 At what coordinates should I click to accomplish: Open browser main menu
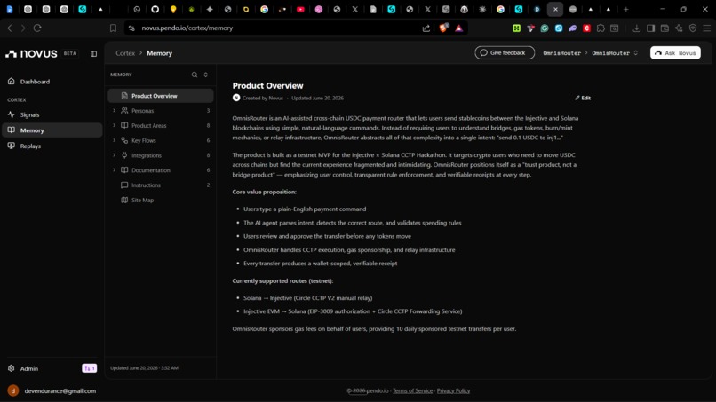707,28
